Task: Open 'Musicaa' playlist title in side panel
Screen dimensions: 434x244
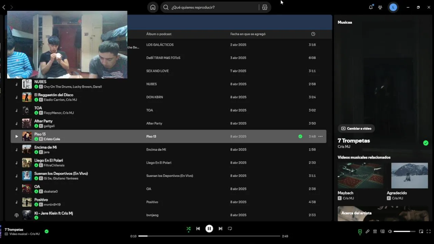Action: point(345,22)
